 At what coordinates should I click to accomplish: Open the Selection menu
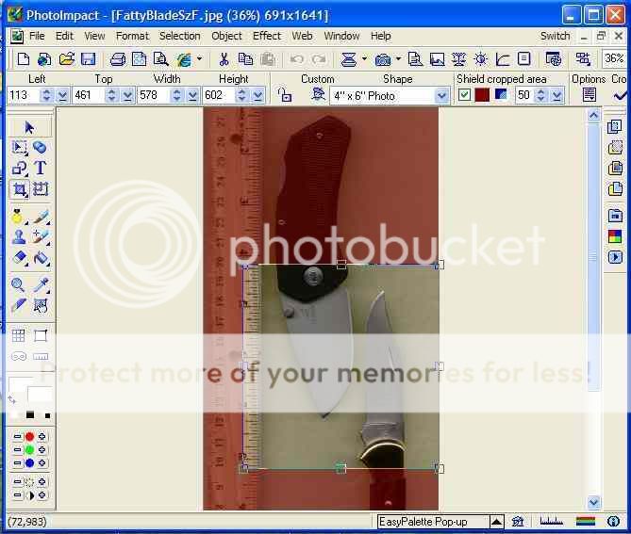179,36
